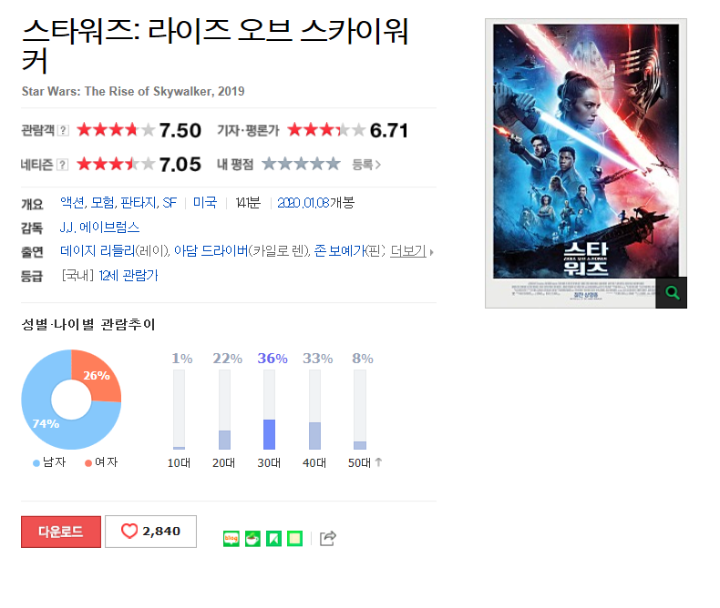720x608 pixels.
Task: Click 등록 to register my rating
Action: 366,165
